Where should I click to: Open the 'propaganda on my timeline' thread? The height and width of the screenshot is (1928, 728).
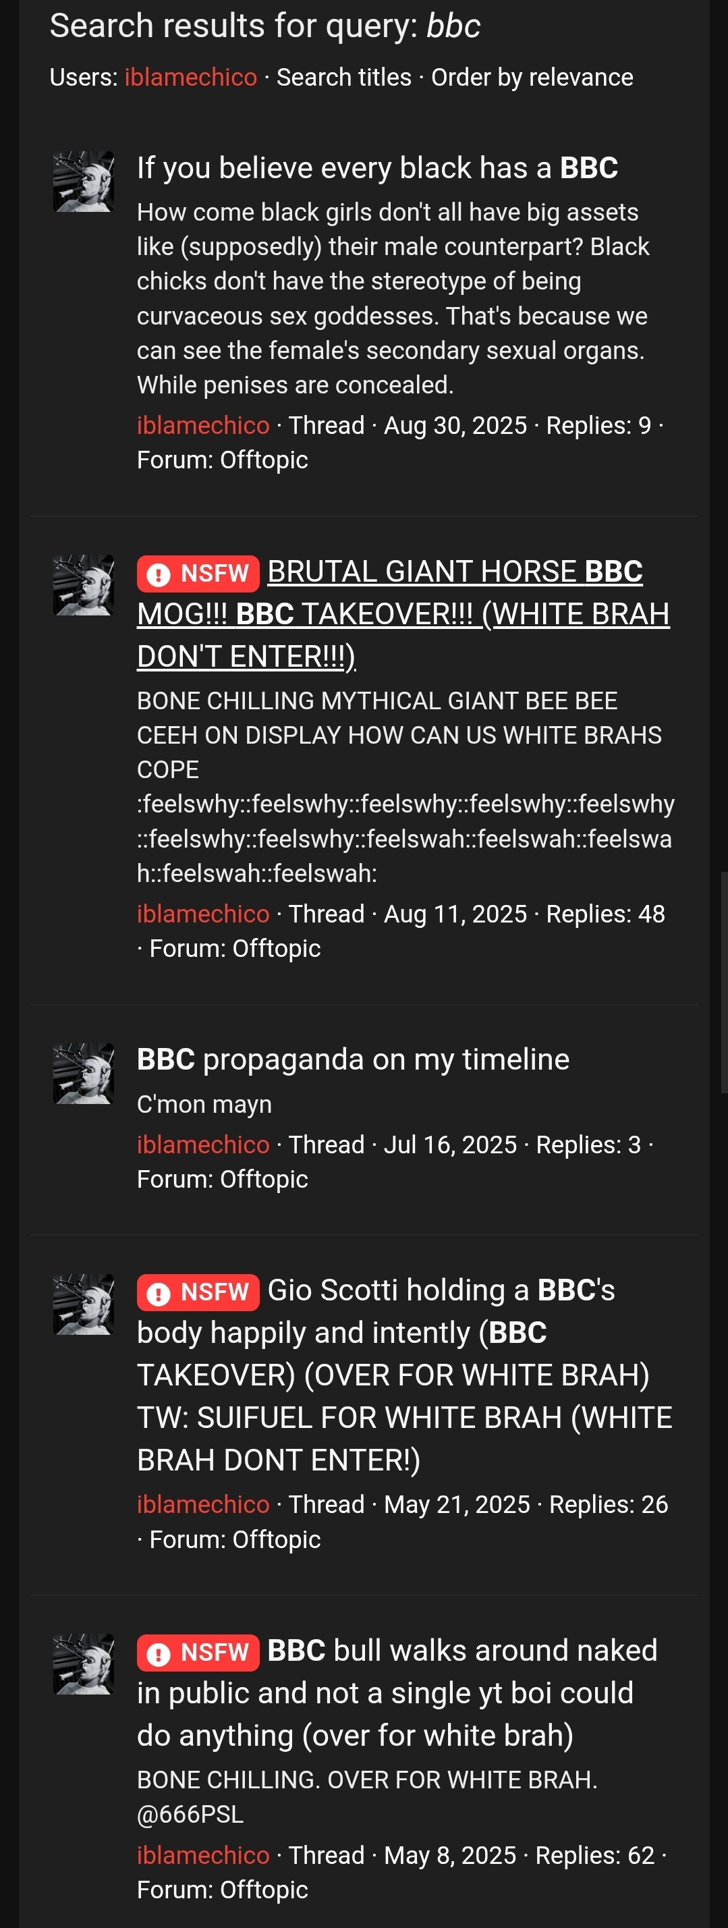[x=353, y=1059]
